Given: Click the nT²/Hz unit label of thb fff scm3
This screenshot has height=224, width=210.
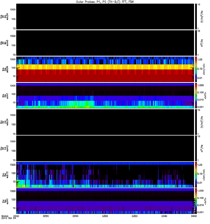Looking at the screenshot, I should (x=202, y=43).
